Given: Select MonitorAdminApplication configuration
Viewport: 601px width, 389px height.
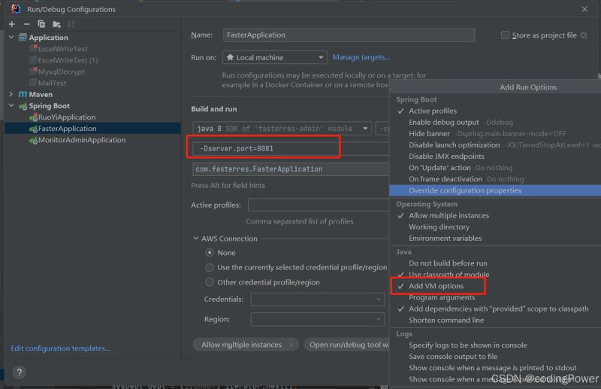Looking at the screenshot, I should click(x=82, y=140).
